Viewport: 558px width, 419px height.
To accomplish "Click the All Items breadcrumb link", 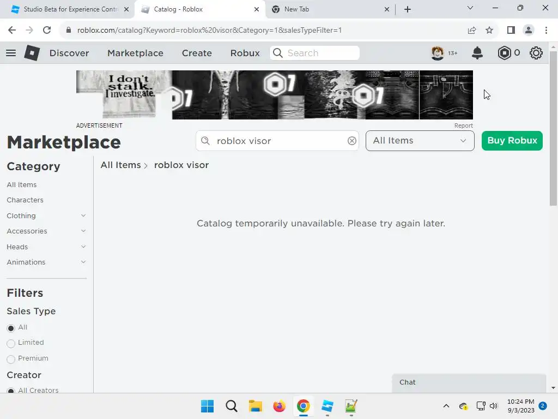I will (120, 165).
